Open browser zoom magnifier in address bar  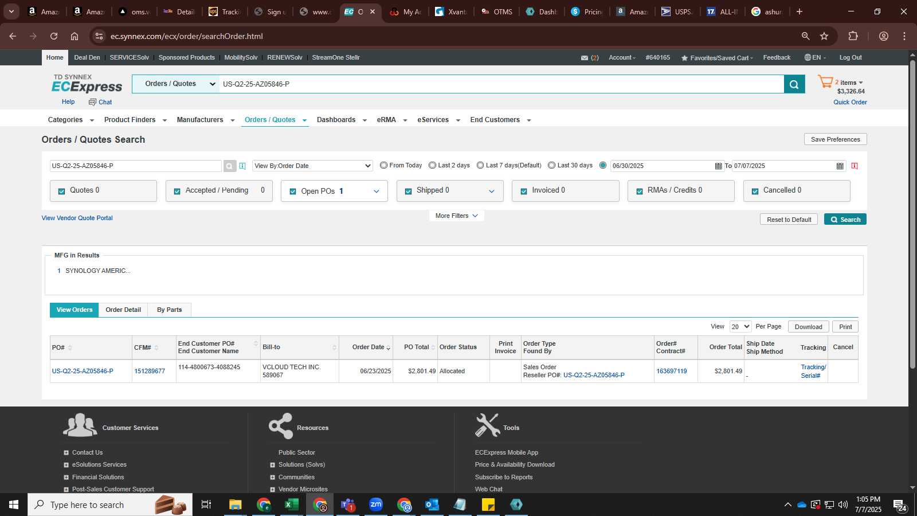pyautogui.click(x=805, y=36)
